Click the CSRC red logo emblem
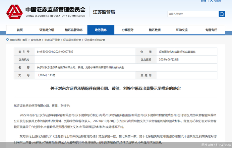232x148 pixels. 14,12
